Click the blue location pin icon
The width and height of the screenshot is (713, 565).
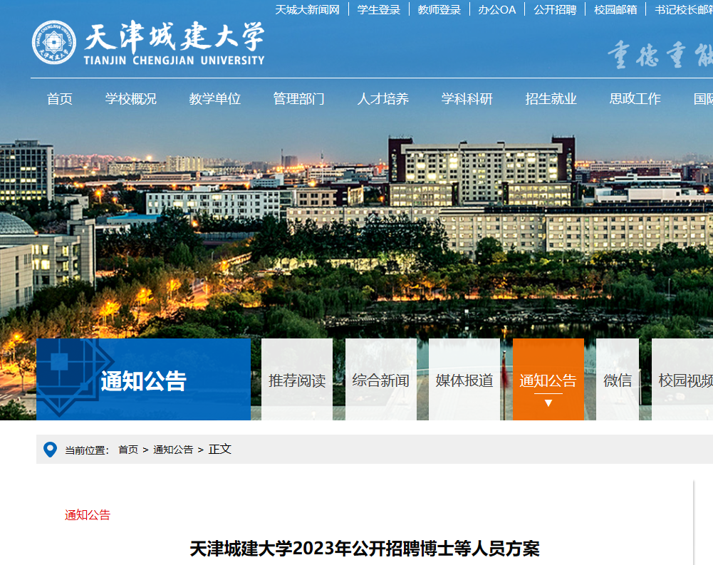pyautogui.click(x=50, y=450)
